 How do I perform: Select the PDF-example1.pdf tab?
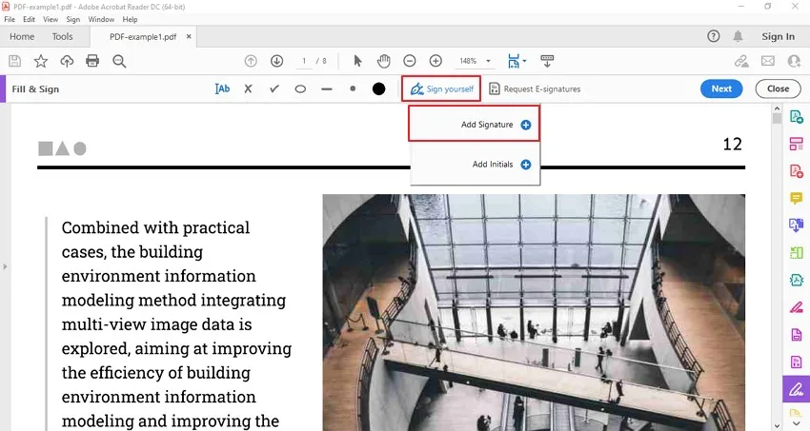tap(143, 36)
